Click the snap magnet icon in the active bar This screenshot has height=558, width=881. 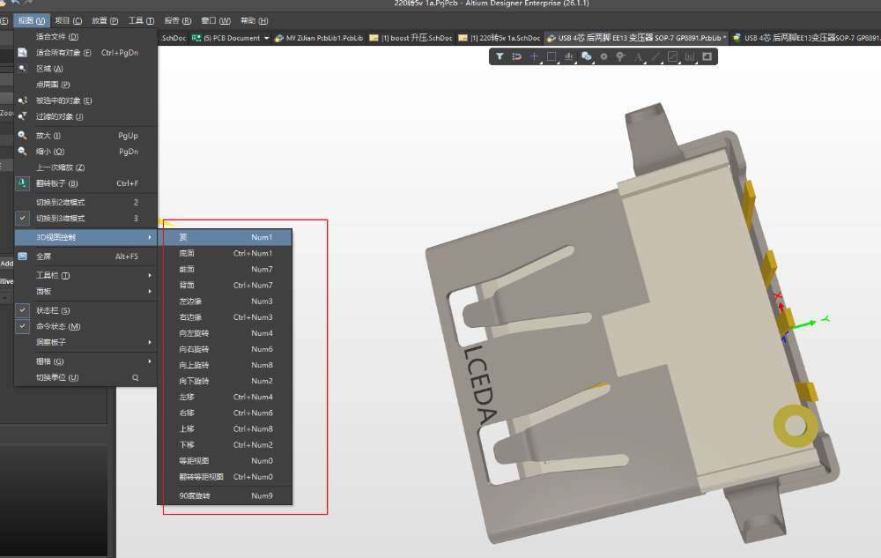pyautogui.click(x=516, y=56)
